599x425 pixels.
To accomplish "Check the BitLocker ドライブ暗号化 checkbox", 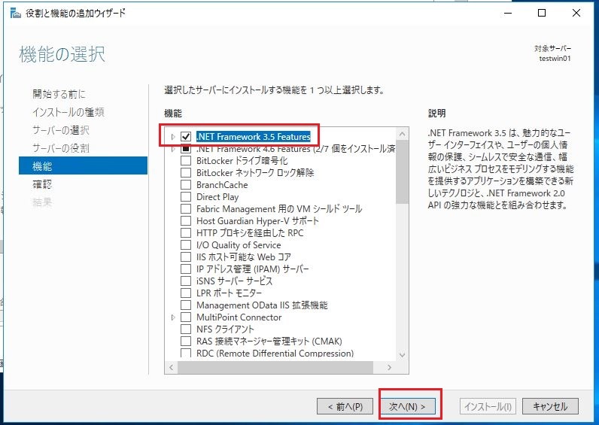I will 186,161.
